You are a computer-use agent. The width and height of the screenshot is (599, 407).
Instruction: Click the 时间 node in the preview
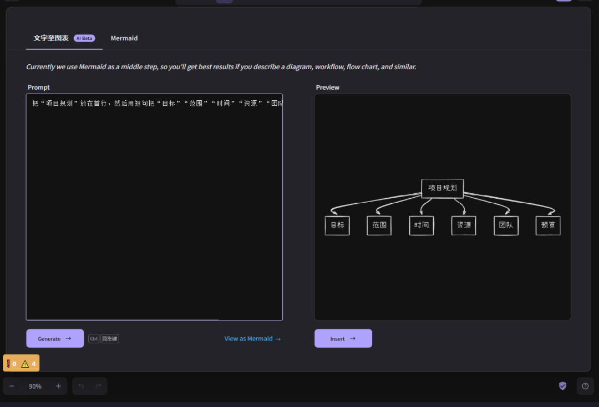coord(422,225)
